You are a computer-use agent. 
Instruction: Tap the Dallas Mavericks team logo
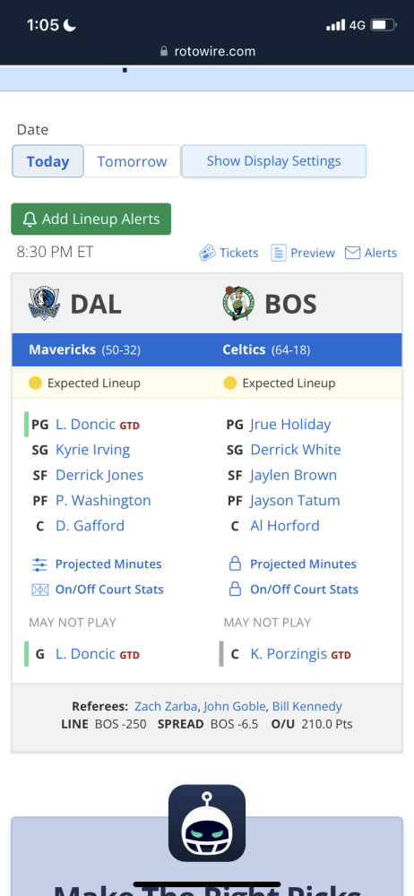[44, 304]
